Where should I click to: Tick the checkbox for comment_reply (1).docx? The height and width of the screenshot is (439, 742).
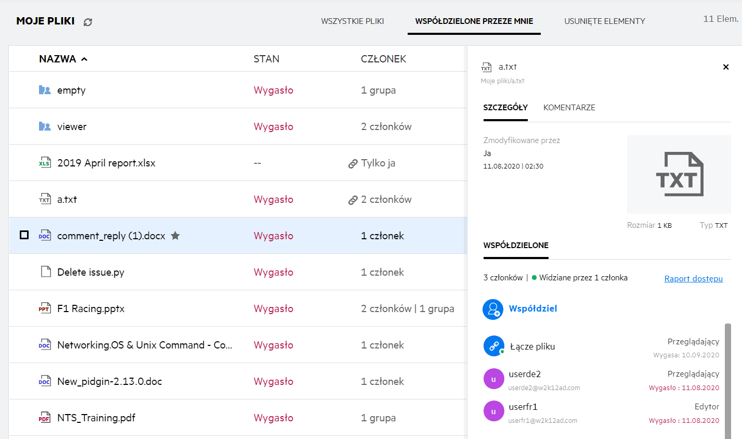click(24, 235)
